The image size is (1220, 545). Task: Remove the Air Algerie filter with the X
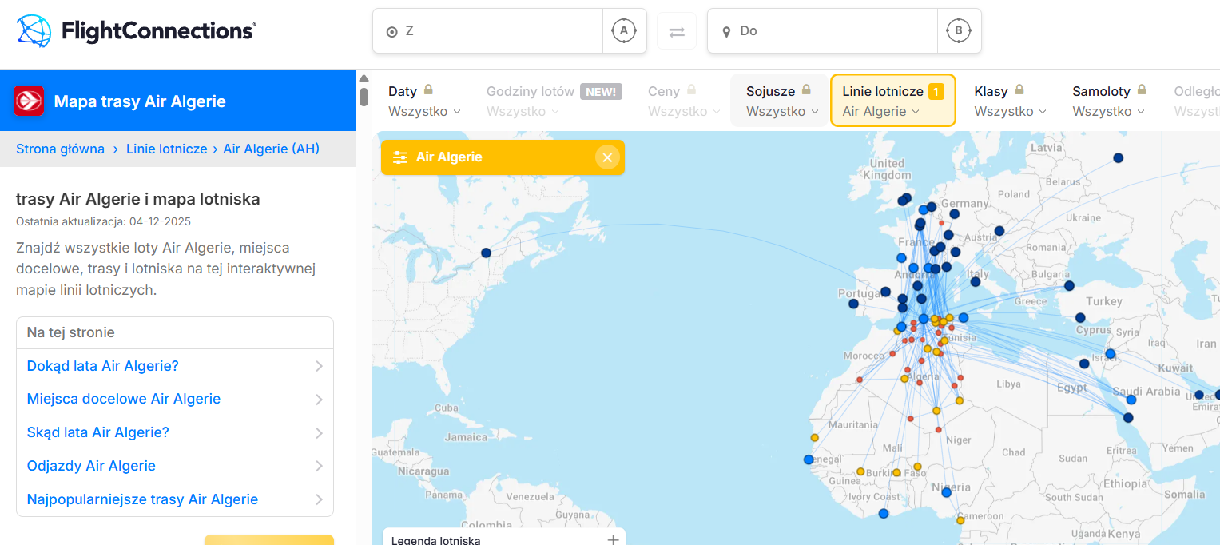[607, 157]
